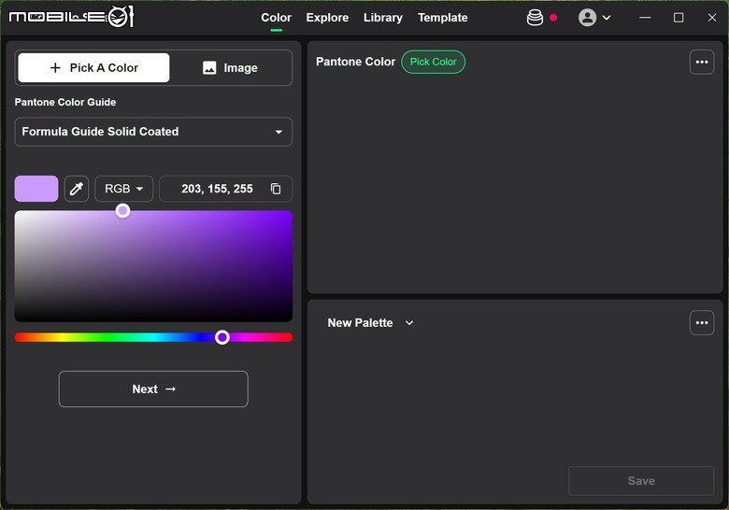
Task: Open the color database stack icon
Action: (x=535, y=18)
